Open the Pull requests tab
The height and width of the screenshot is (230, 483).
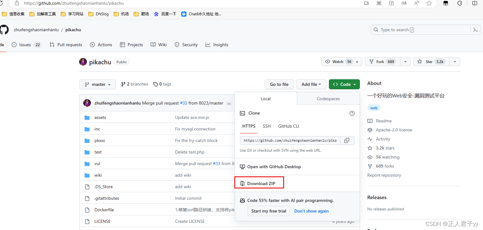pyautogui.click(x=66, y=45)
